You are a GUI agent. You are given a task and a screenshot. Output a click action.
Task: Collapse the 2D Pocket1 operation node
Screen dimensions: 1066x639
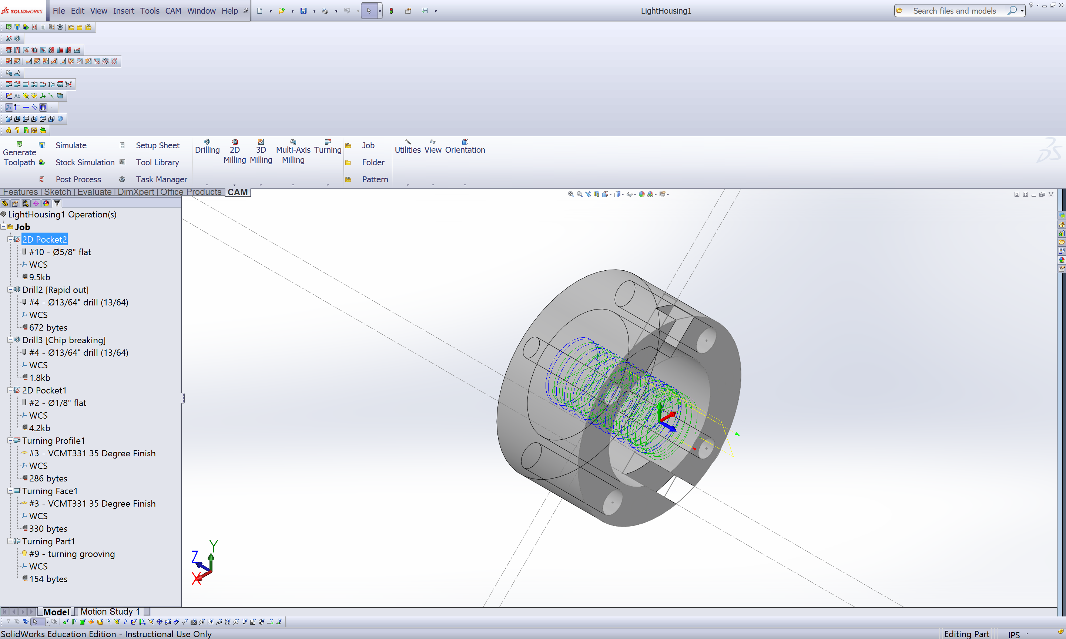tap(10, 390)
